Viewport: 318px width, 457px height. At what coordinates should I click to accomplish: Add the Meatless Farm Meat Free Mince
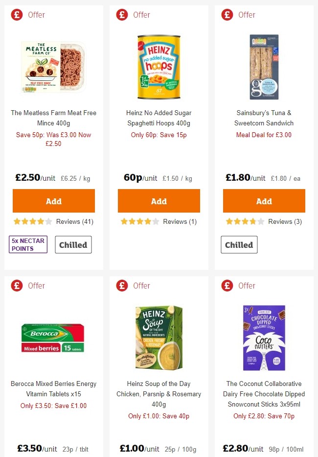[53, 201]
